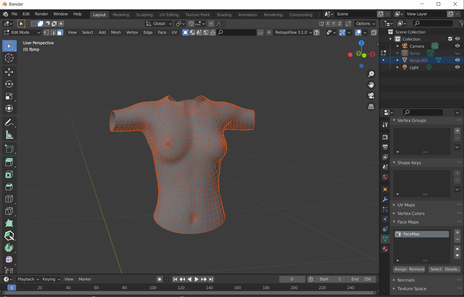Activate the Annotate pencil tool
The height and width of the screenshot is (297, 464).
coord(9,123)
